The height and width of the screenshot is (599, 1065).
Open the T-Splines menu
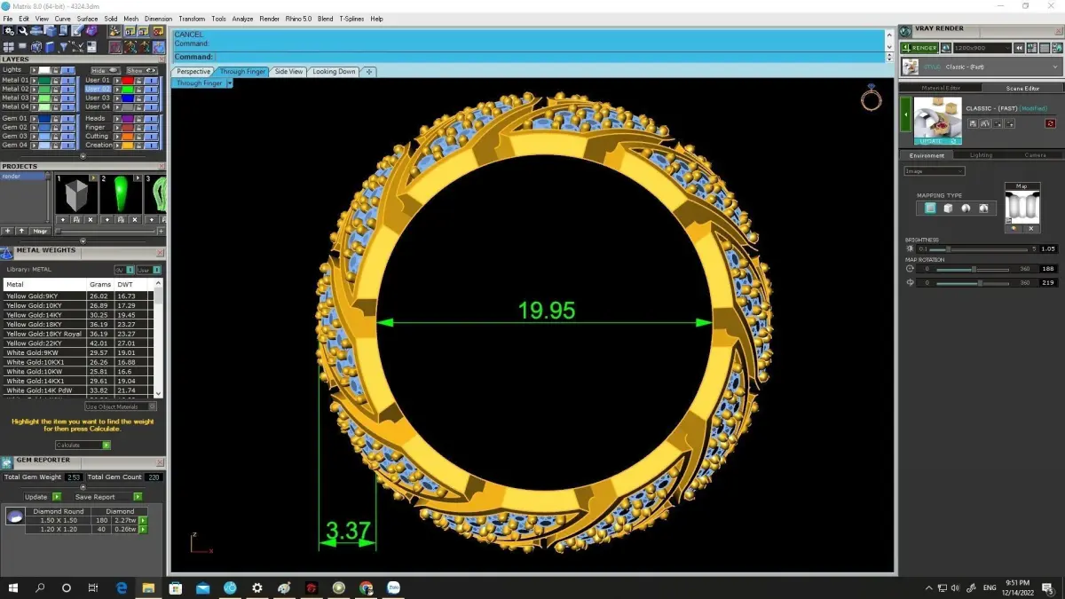351,19
